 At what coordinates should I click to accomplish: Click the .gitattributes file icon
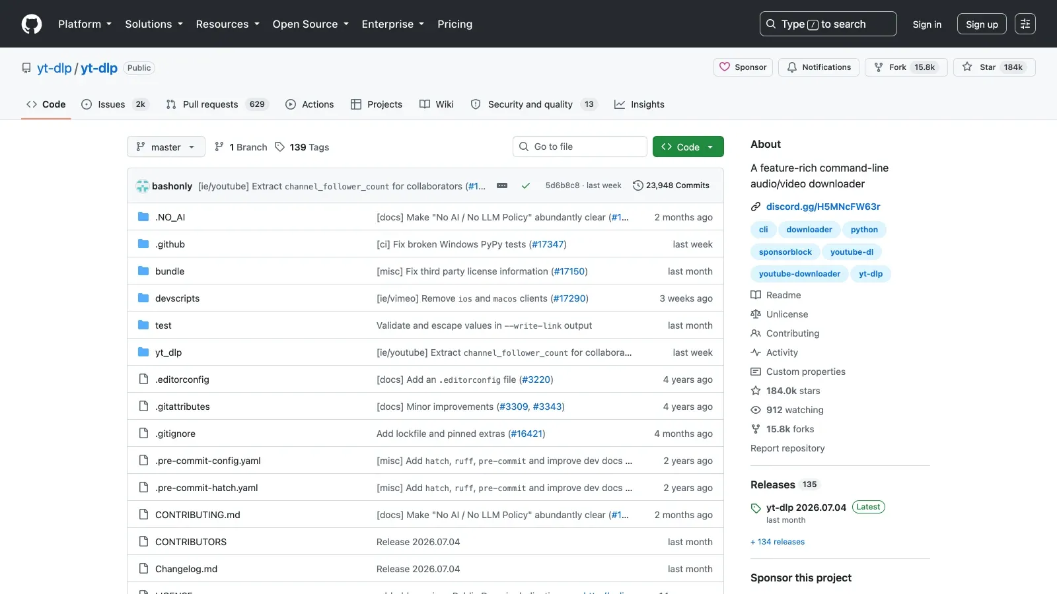pos(143,406)
